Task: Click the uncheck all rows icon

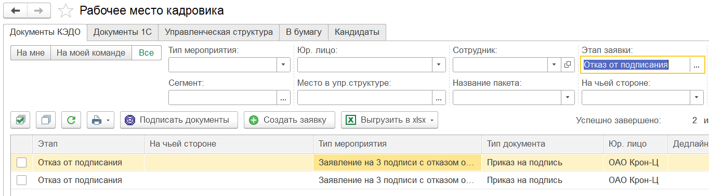Action: [46, 120]
